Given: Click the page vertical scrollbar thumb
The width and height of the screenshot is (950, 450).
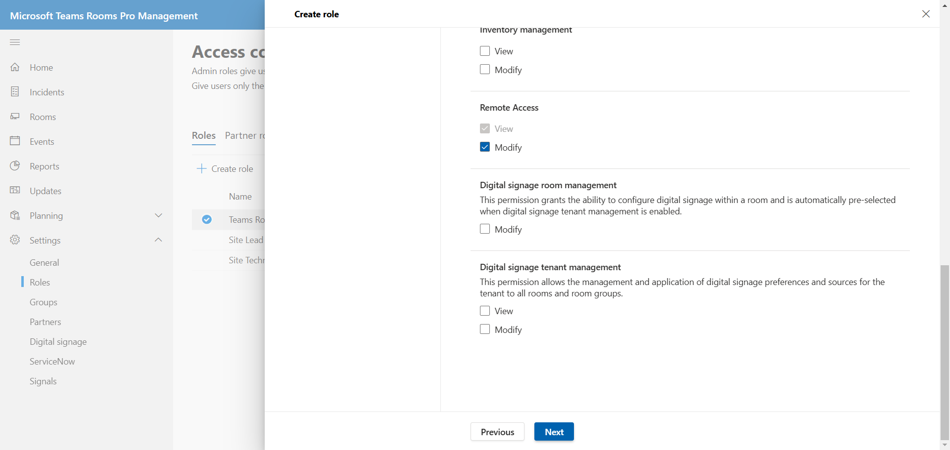Looking at the screenshot, I should point(945,352).
